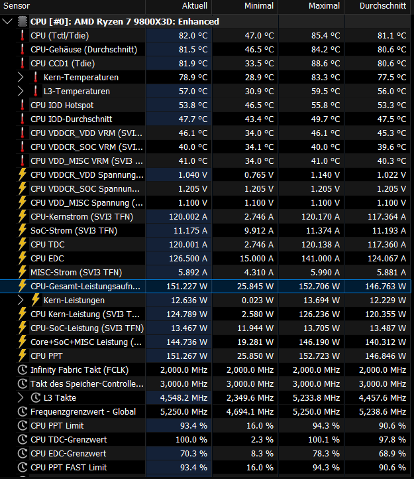The image size is (414, 479).
Task: Click the lightning icon of MISC-Strom (SVI3 TFN)
Action: coord(23,272)
